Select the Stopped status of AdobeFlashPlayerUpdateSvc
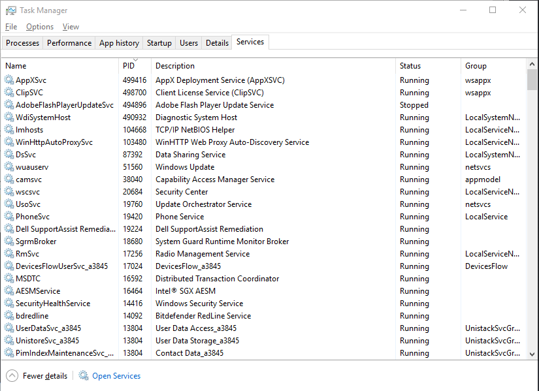The width and height of the screenshot is (539, 391). click(414, 105)
